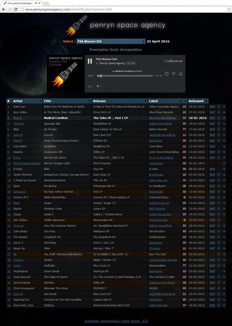Open the Cosmic Bridge Records link
Image resolution: width=232 pixels, height=326 pixels.
[163, 260]
